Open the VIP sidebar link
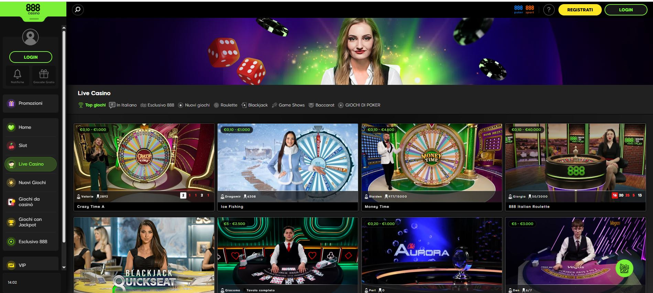Screen dimensions: 653x293 [31, 266]
